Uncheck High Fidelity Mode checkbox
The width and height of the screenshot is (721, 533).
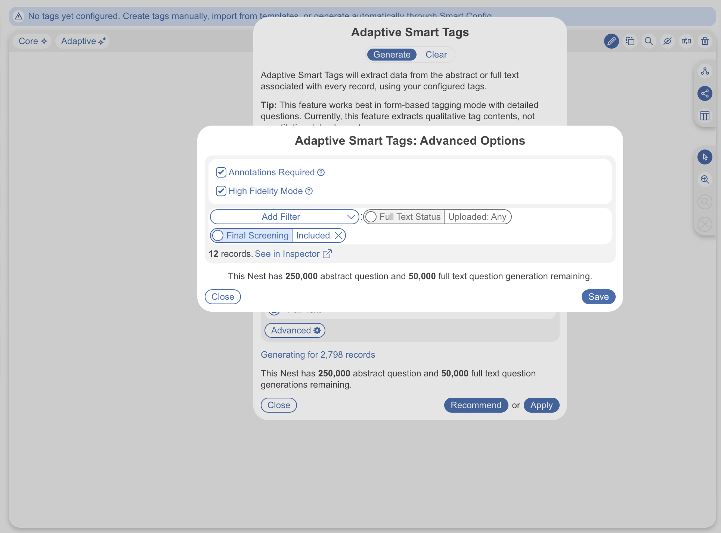coord(221,191)
